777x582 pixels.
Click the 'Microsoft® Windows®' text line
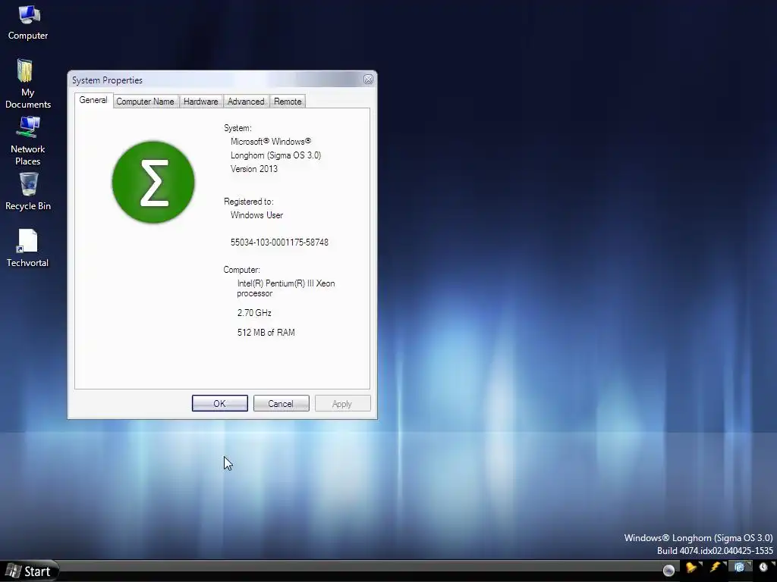click(271, 142)
